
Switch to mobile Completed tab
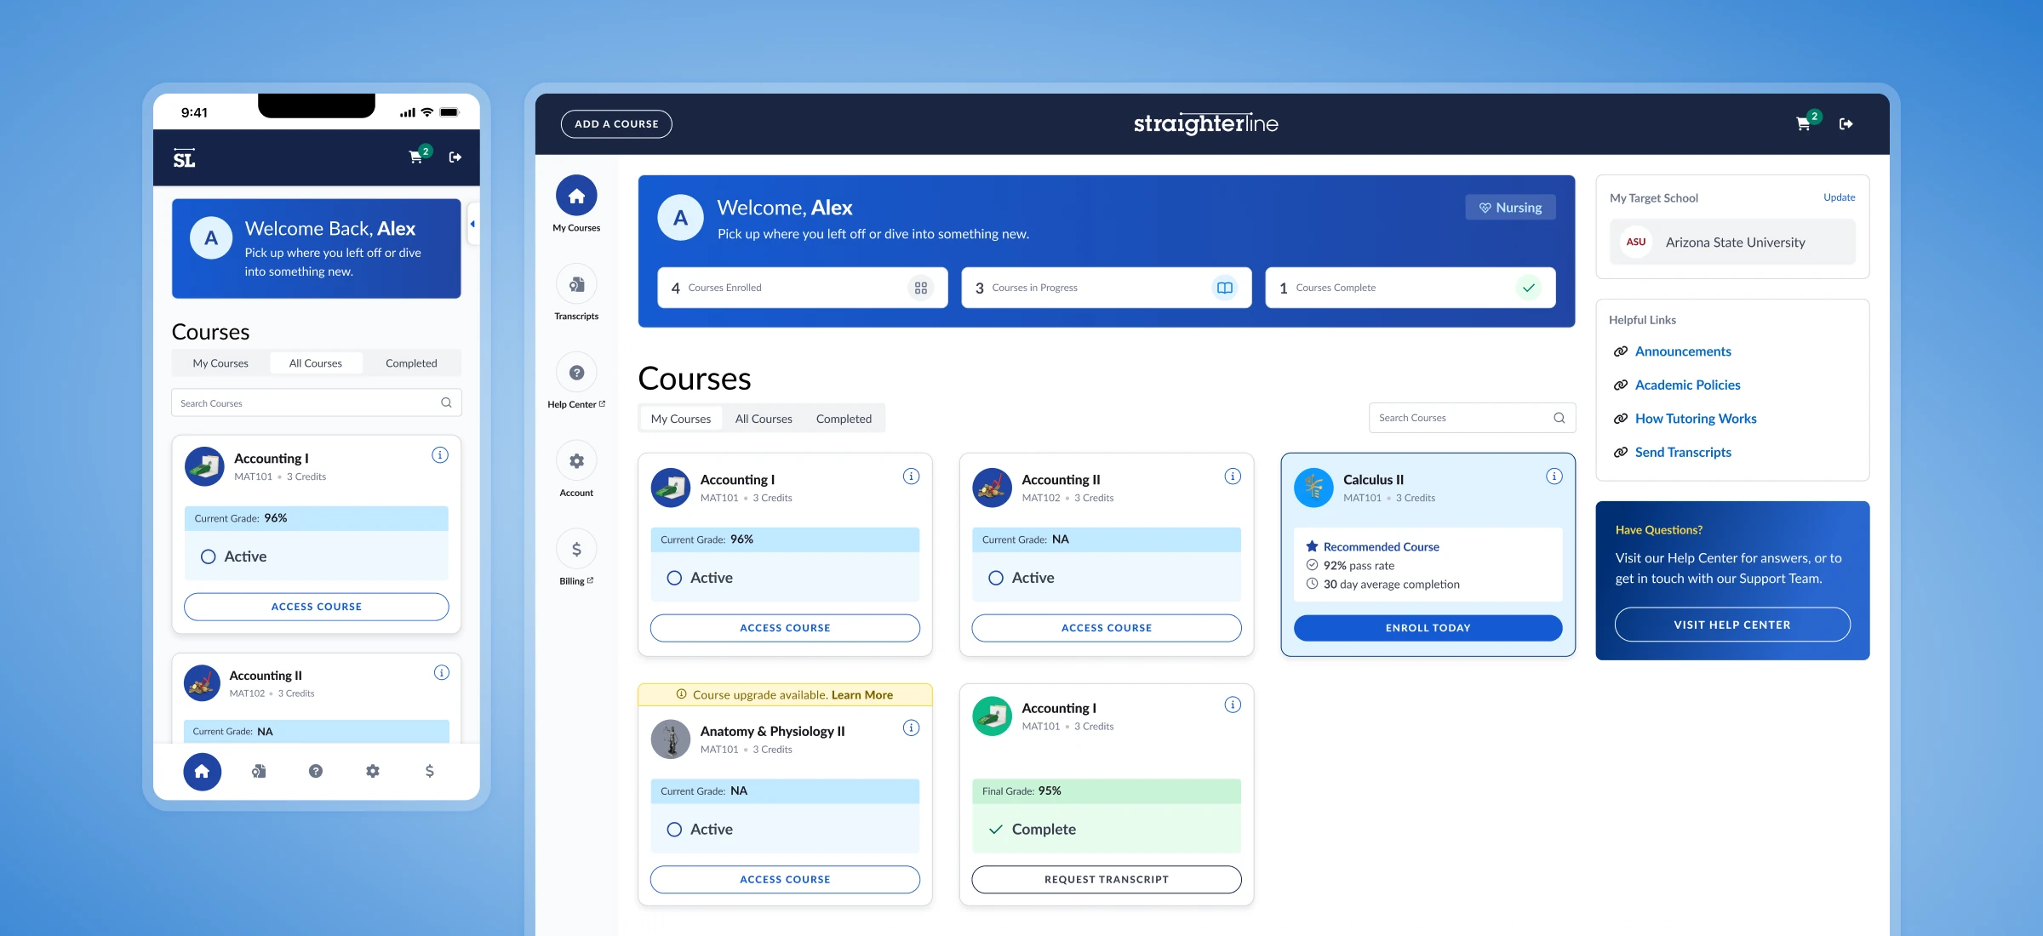(x=411, y=363)
